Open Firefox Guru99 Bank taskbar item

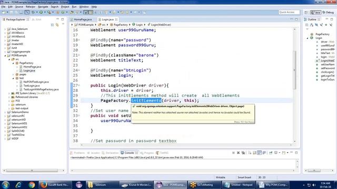click(55, 185)
